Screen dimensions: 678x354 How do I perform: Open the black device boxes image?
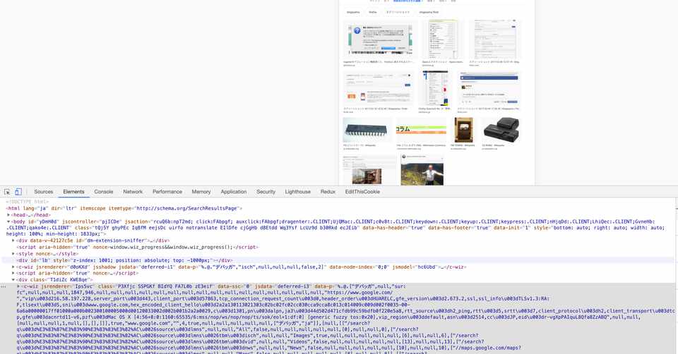[x=500, y=130]
